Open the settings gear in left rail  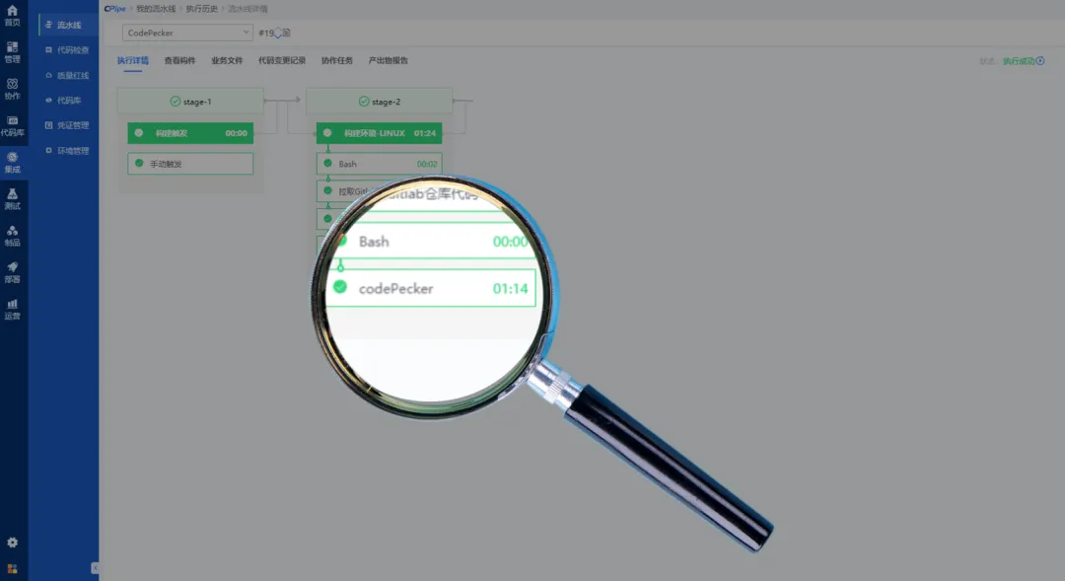pyautogui.click(x=12, y=543)
